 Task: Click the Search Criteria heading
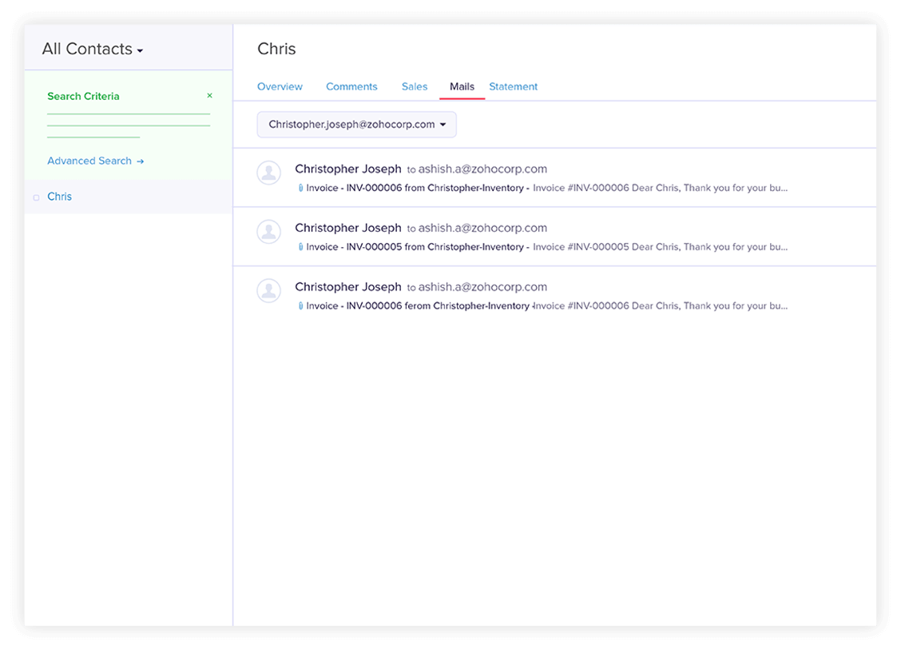(83, 96)
